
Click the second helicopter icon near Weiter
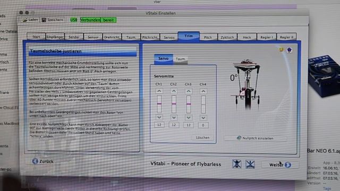coord(250,164)
